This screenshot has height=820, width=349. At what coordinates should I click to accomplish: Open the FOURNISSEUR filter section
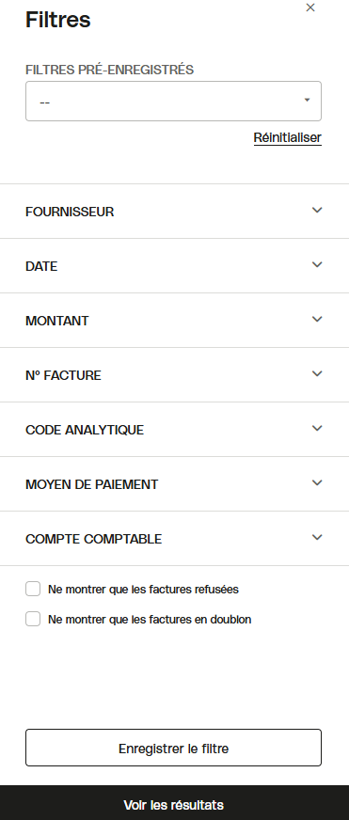pyautogui.click(x=174, y=212)
